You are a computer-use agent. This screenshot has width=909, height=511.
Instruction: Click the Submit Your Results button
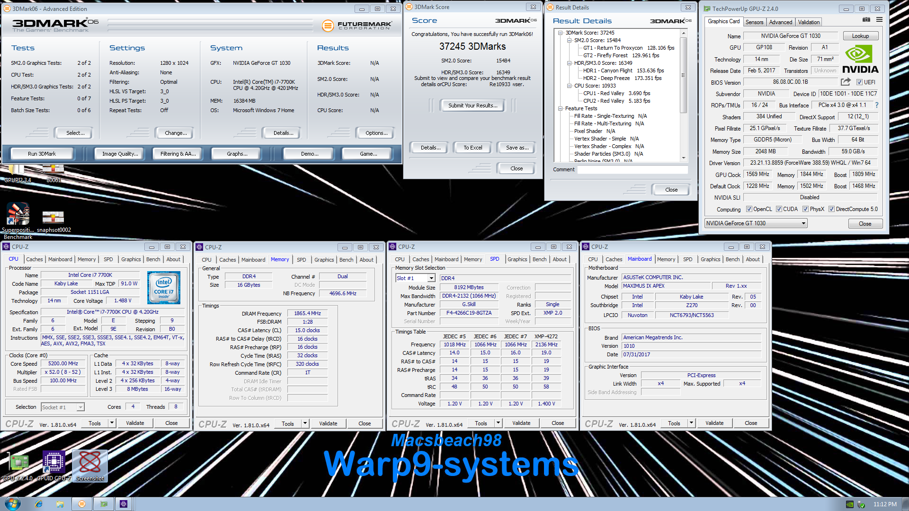coord(472,106)
